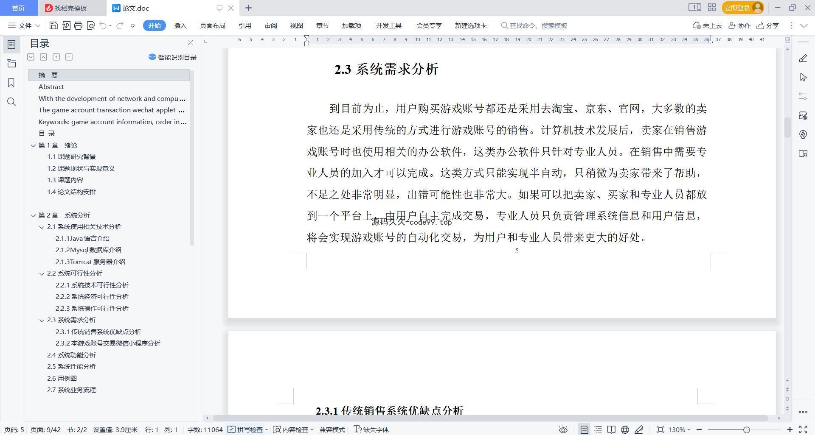Go to heading 2.4 系统功能分析
815x435 pixels.
pyautogui.click(x=71, y=355)
